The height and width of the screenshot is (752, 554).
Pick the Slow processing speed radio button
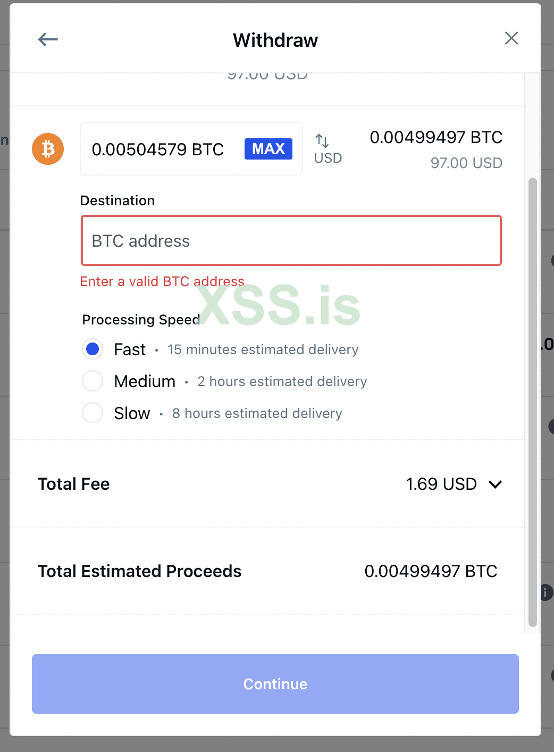[93, 413]
